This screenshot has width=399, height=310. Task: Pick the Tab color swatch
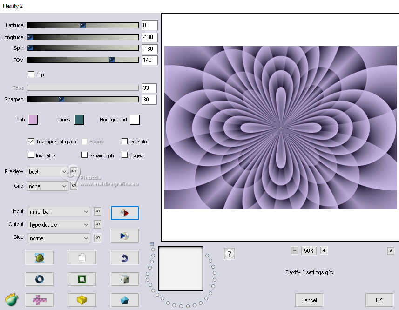[33, 120]
